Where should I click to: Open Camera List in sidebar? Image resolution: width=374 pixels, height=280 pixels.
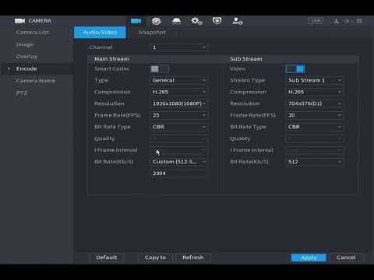click(x=33, y=33)
